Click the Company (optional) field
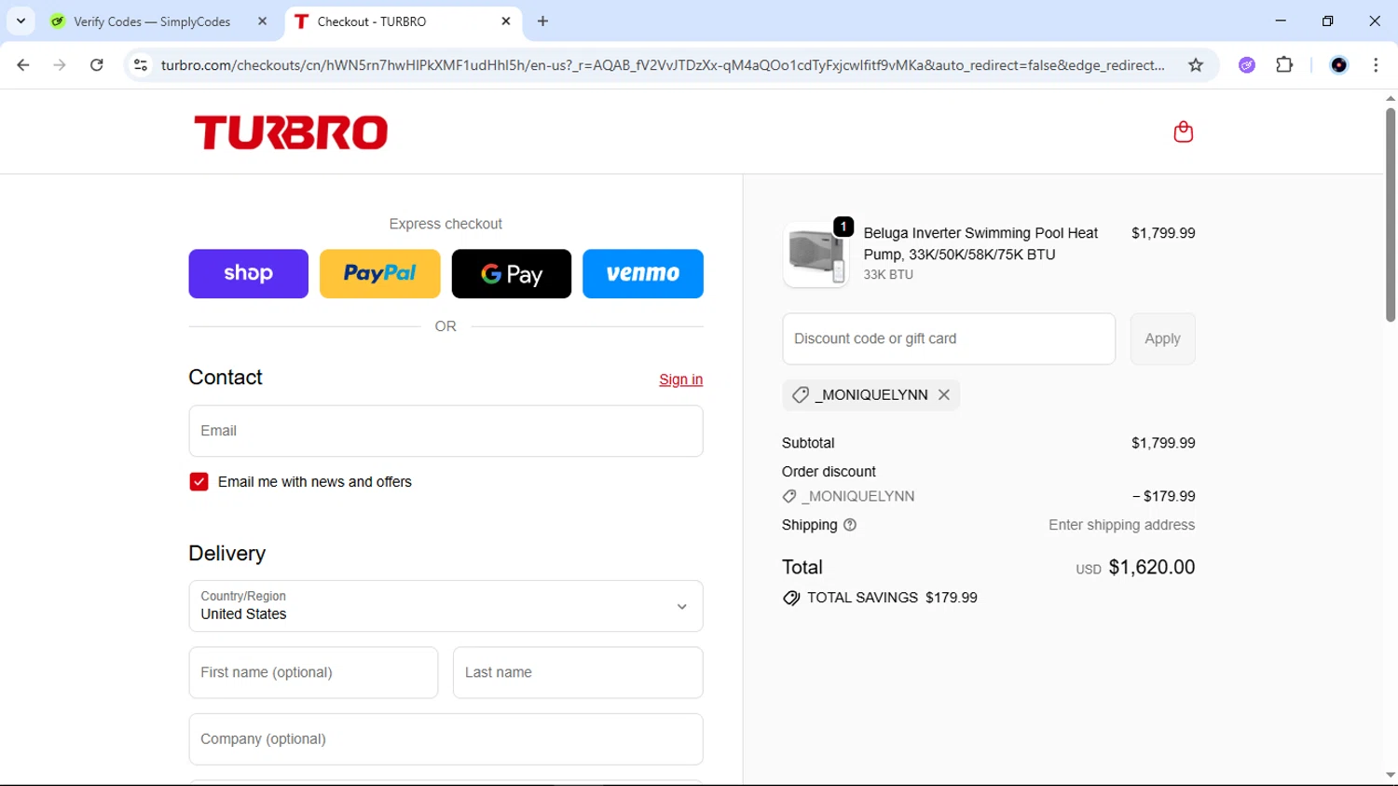This screenshot has height=786, width=1398. tap(445, 739)
